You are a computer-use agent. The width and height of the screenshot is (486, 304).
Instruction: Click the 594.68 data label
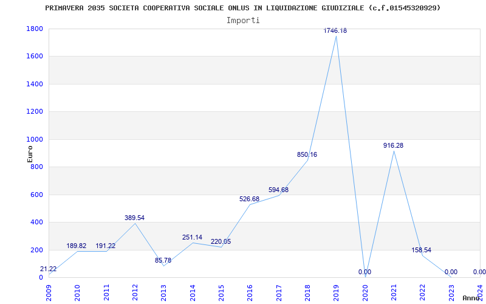278,190
